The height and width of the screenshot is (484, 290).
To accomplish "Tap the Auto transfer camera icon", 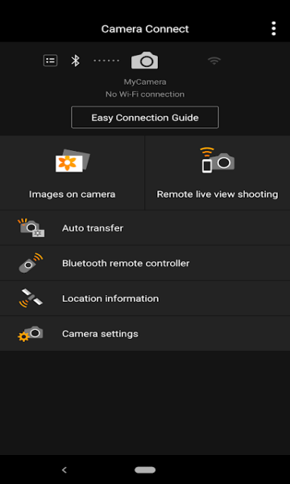I will tap(31, 227).
